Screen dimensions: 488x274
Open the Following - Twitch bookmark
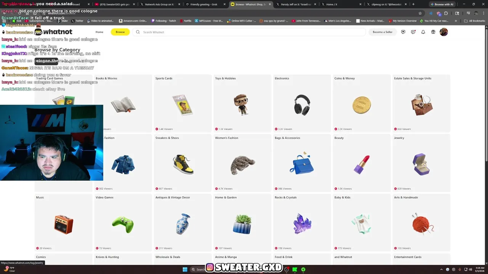coord(164,21)
